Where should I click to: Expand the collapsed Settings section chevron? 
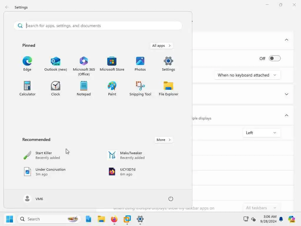(286, 94)
